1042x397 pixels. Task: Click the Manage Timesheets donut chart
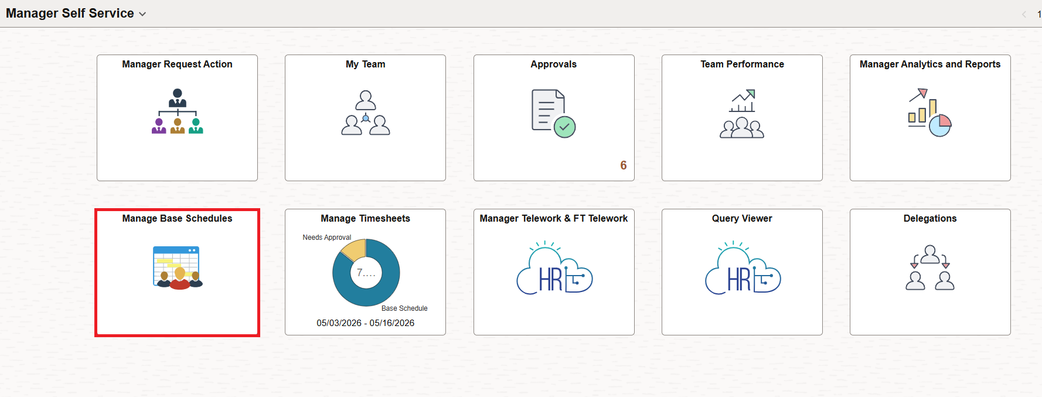click(x=366, y=273)
